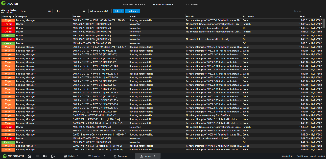Select Critical severity badge at 14:43:24
The height and width of the screenshot is (159, 326).
(8, 24)
